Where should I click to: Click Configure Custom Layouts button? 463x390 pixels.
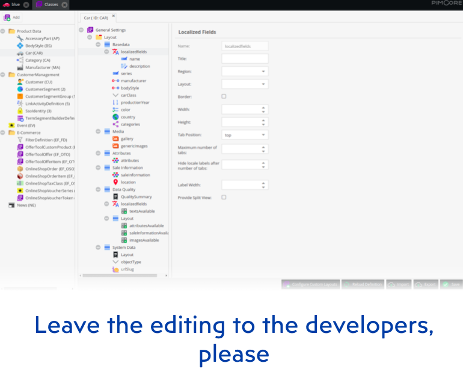pyautogui.click(x=311, y=284)
